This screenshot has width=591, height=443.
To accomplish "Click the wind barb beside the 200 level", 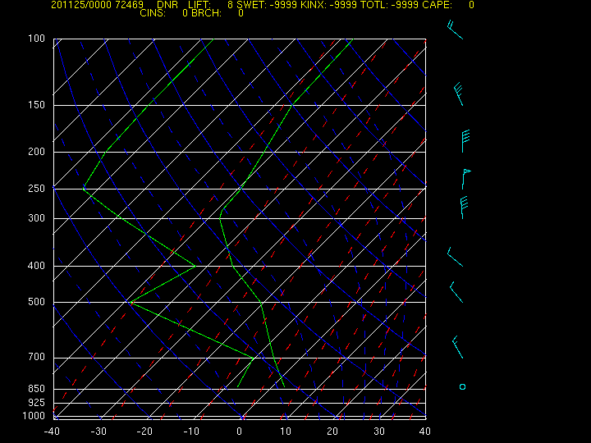I will pos(466,141).
